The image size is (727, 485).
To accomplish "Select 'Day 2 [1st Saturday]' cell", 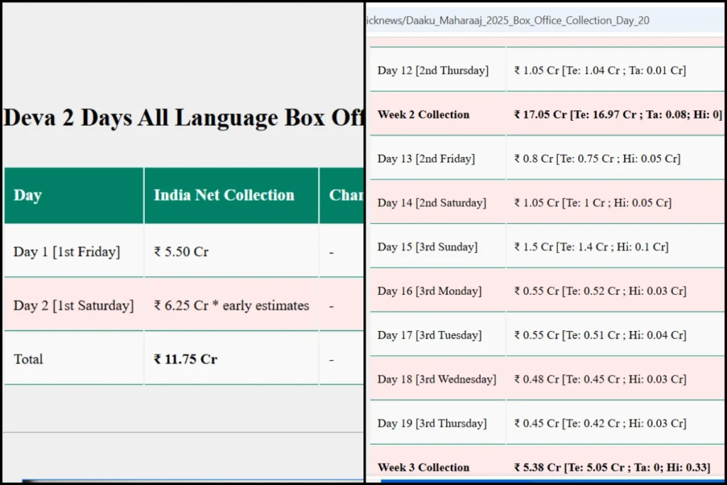I will (74, 305).
